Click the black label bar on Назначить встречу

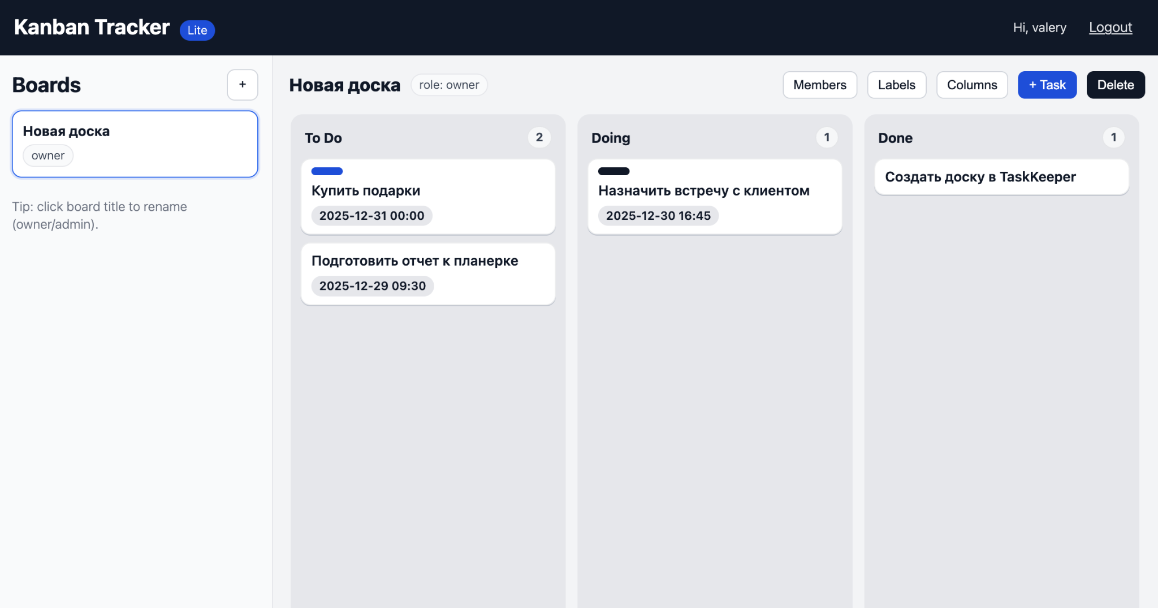(x=613, y=171)
